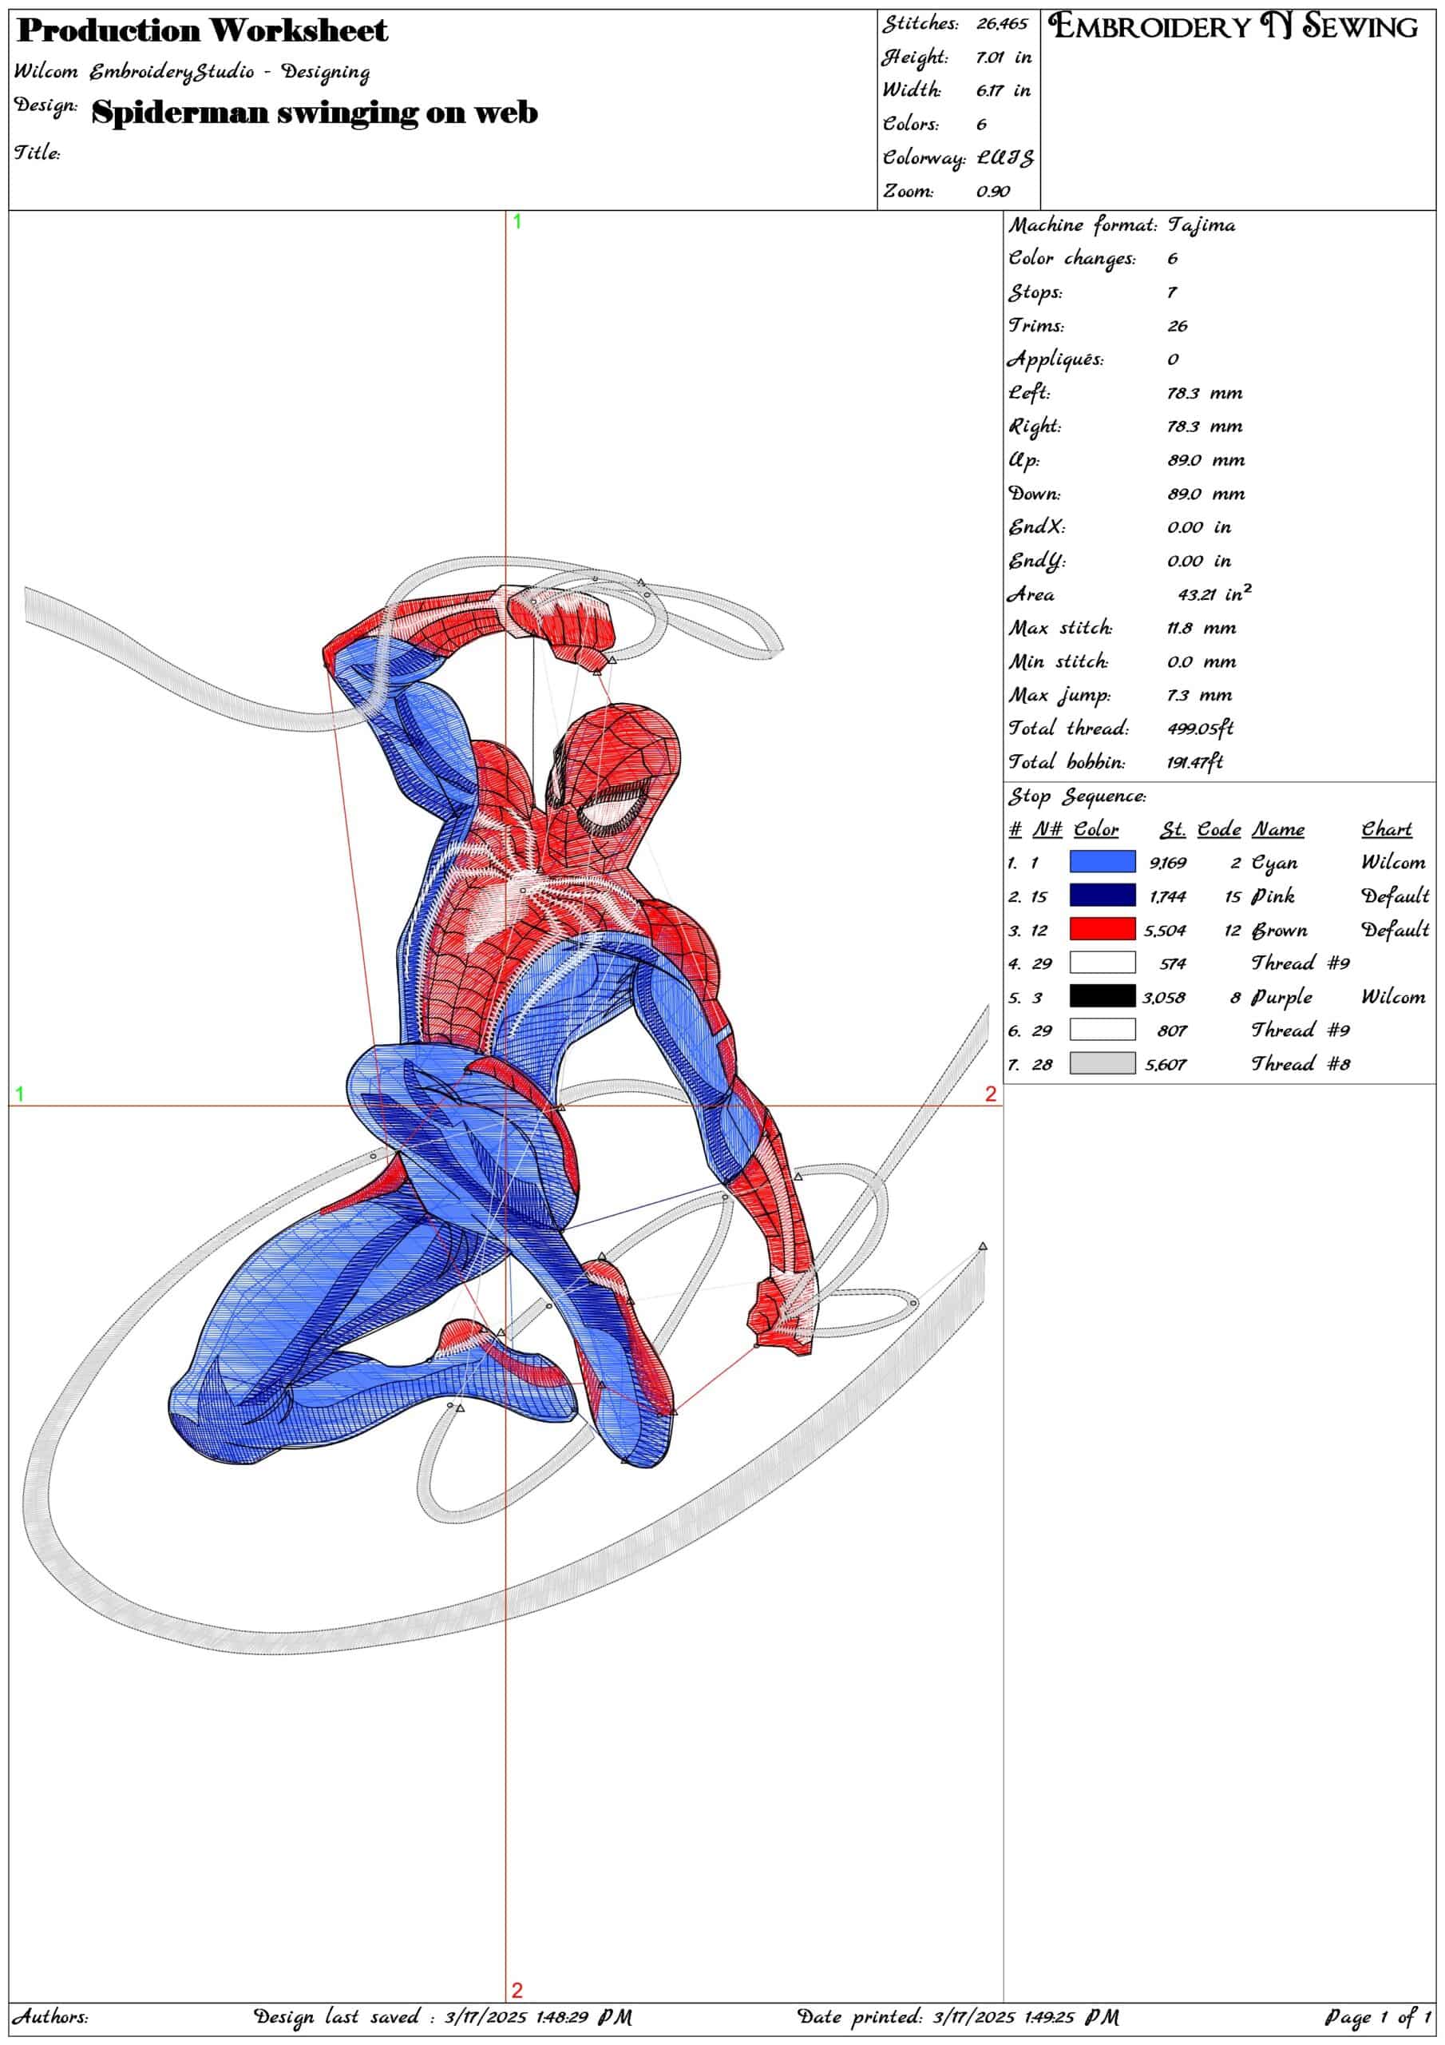Screen dimensions: 1445x2045
Task: Click the "Color changes:" label
Action: [1072, 258]
